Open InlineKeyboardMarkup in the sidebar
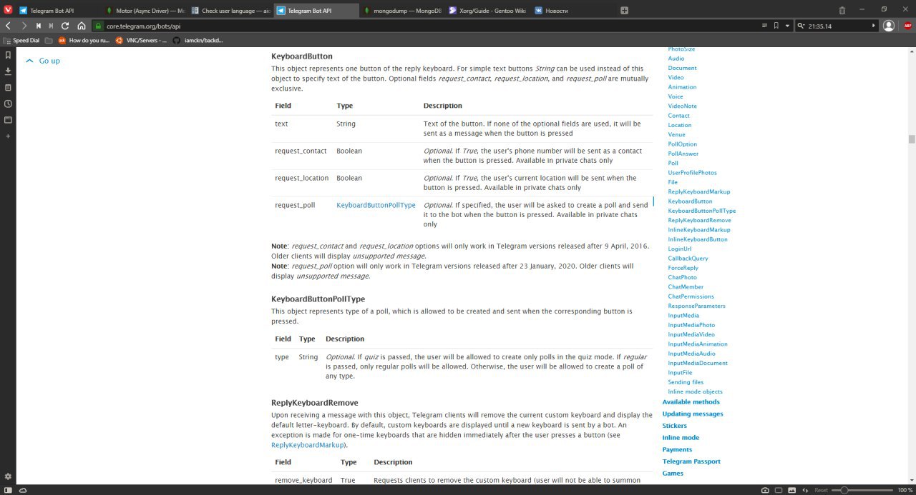The height and width of the screenshot is (495, 916). [x=699, y=230]
